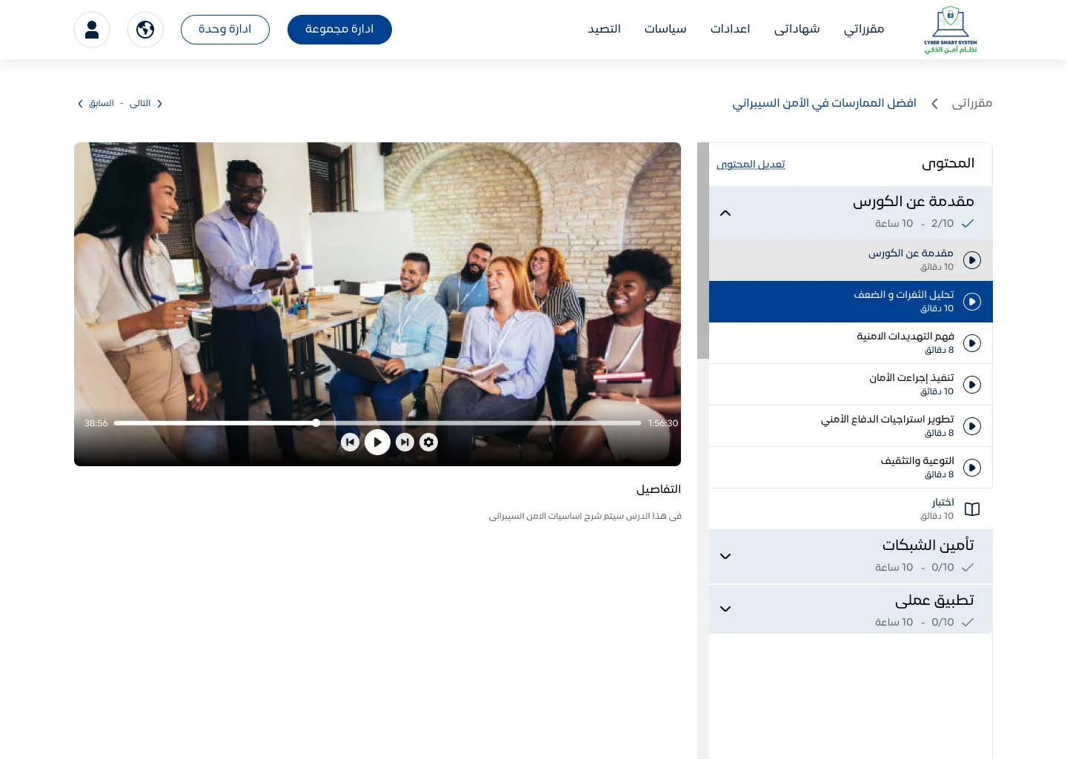
Task: Skip to previous track in video player
Action: tap(350, 443)
